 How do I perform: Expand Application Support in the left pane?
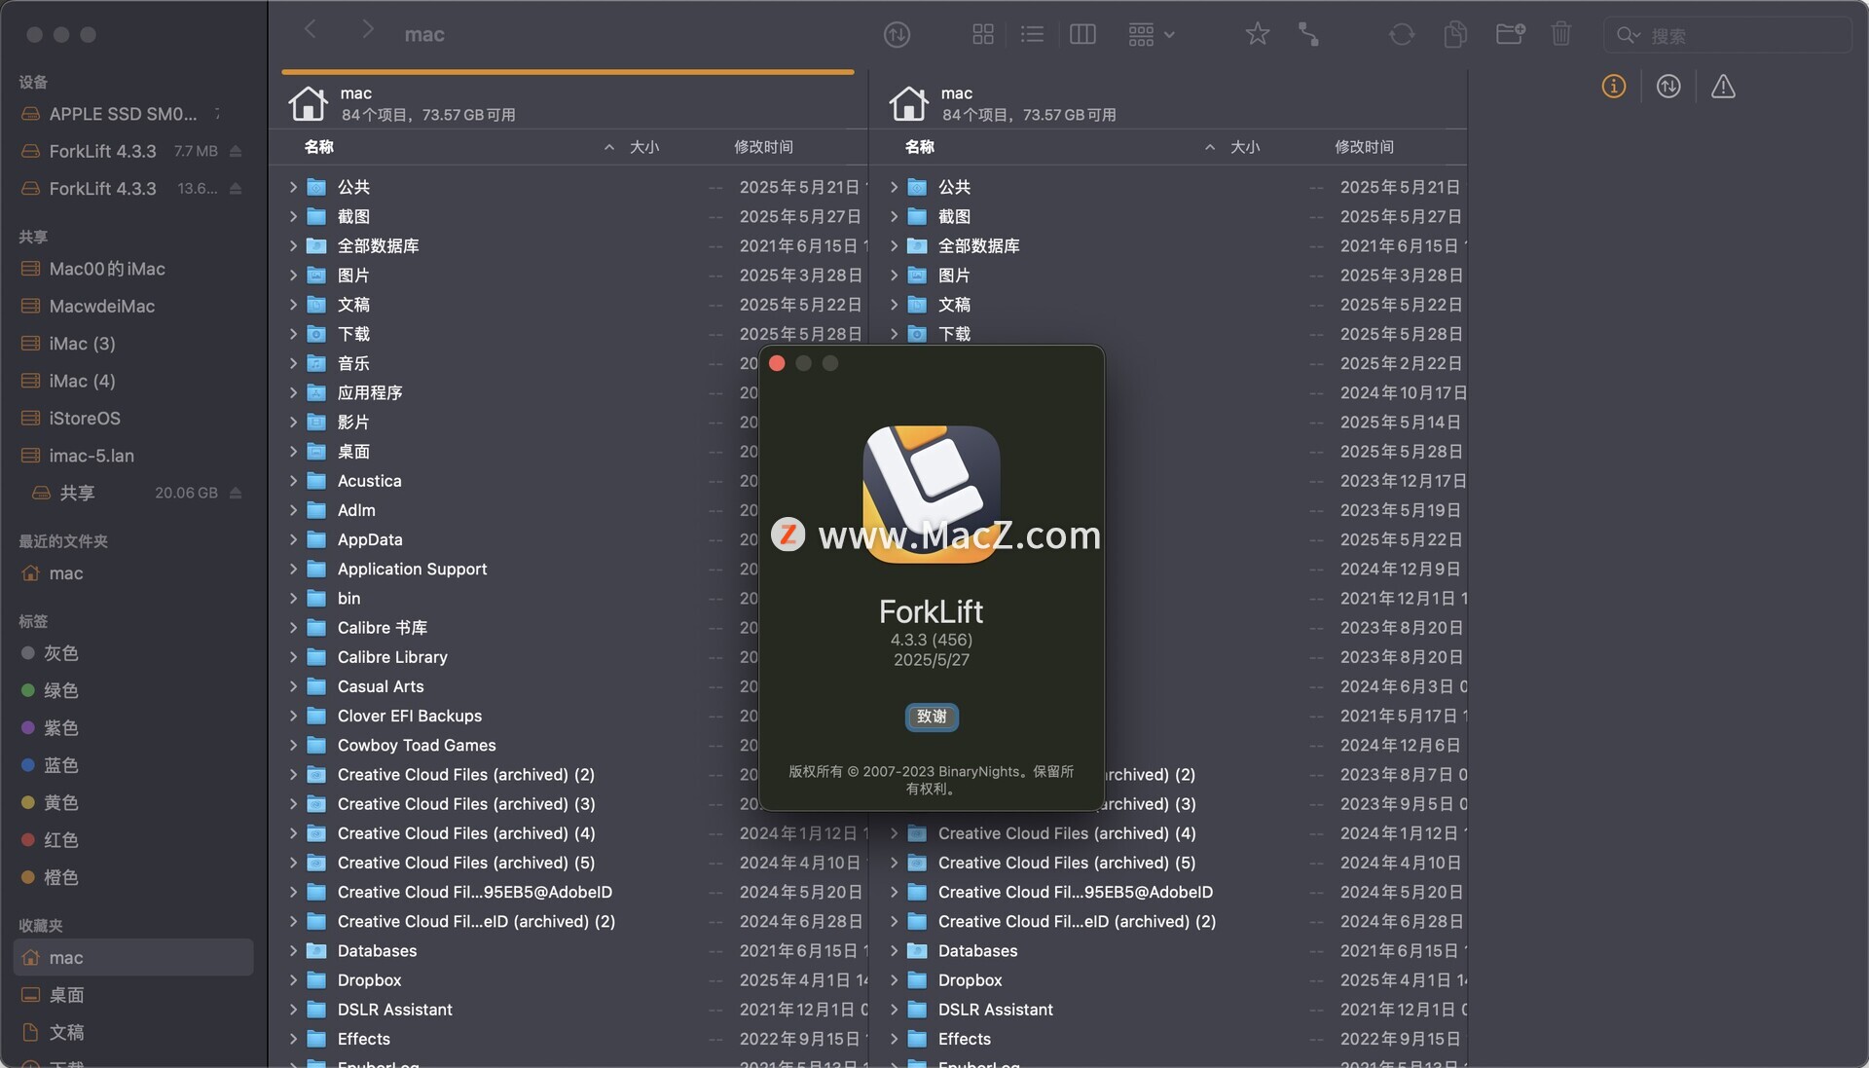coord(293,569)
